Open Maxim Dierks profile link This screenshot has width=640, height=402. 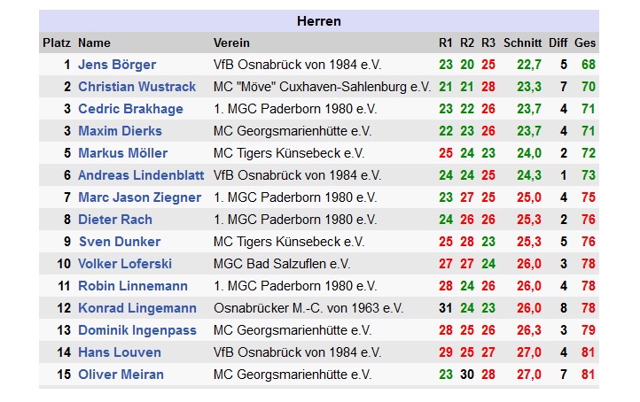point(120,131)
